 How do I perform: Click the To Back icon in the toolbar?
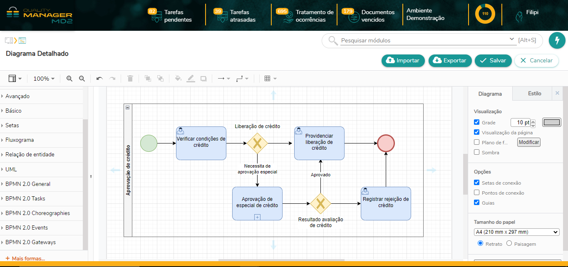click(x=160, y=78)
